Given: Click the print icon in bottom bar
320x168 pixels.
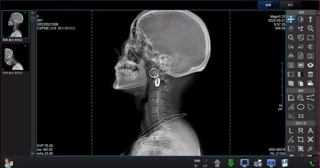Looking at the screenshot, I should click(x=258, y=163).
